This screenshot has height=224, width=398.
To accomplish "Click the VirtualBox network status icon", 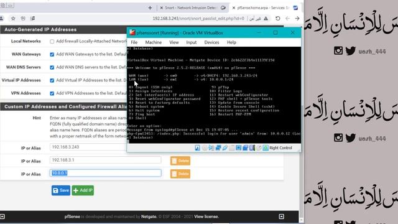I will (x=218, y=148).
